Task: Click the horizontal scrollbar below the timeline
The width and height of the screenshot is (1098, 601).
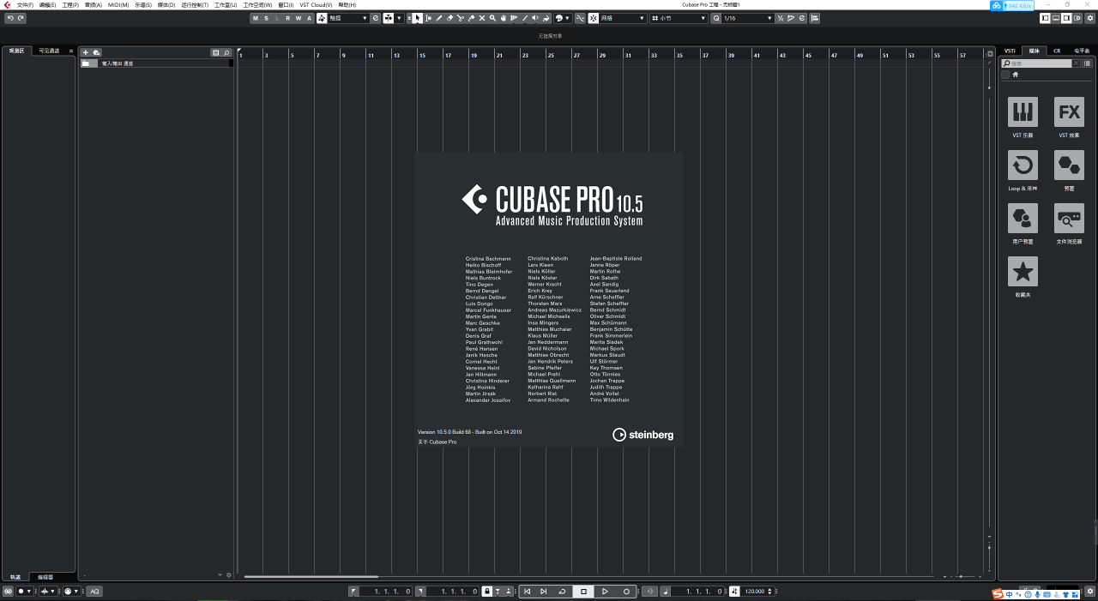Action: click(x=311, y=576)
